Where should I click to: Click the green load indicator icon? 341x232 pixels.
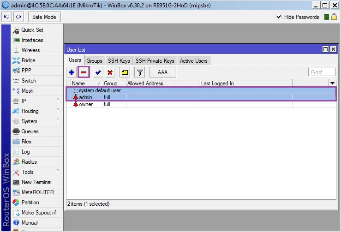coord(326,17)
